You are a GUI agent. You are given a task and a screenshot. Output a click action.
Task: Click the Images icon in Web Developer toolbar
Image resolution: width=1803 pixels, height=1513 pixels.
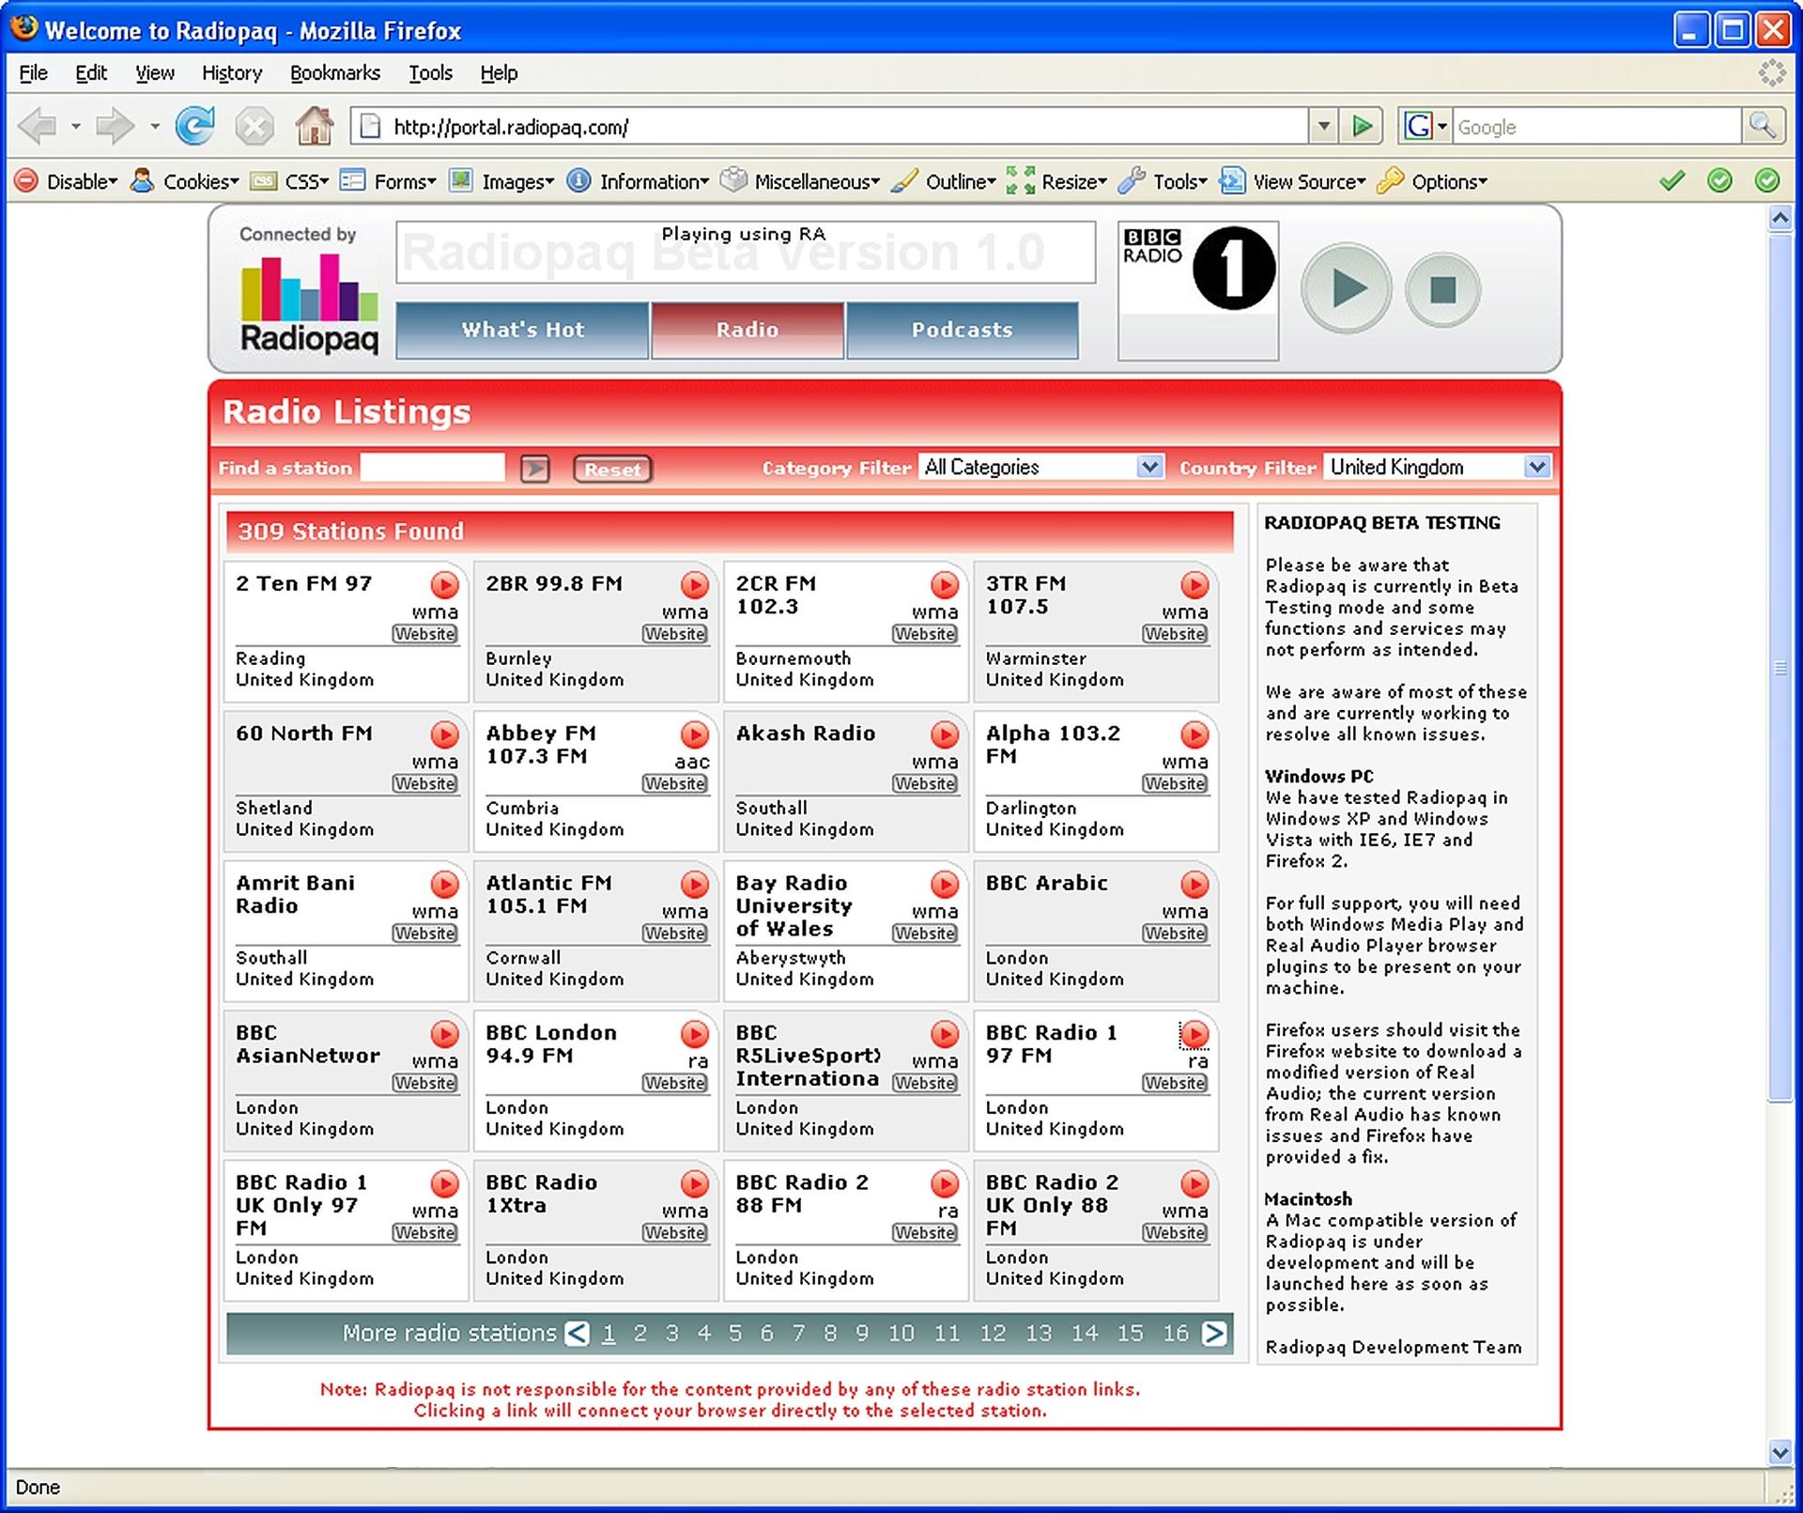point(461,180)
